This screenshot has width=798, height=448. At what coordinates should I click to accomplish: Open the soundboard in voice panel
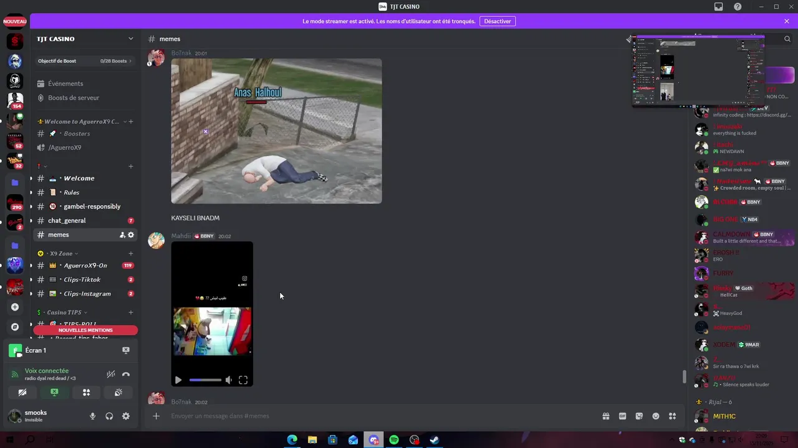pos(118,393)
